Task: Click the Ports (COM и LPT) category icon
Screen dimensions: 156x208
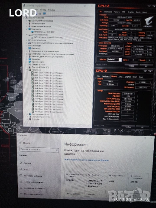Action: click(29, 67)
